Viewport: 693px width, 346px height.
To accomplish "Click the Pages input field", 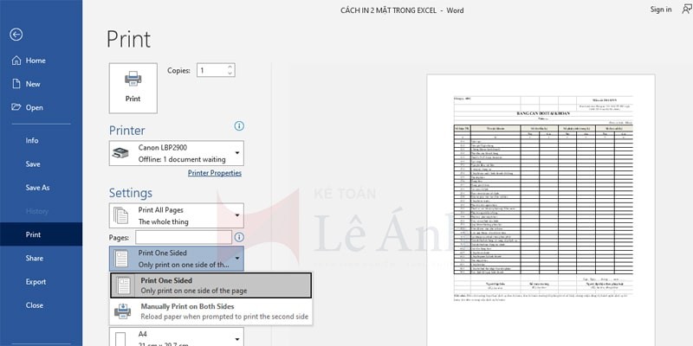I will [184, 237].
